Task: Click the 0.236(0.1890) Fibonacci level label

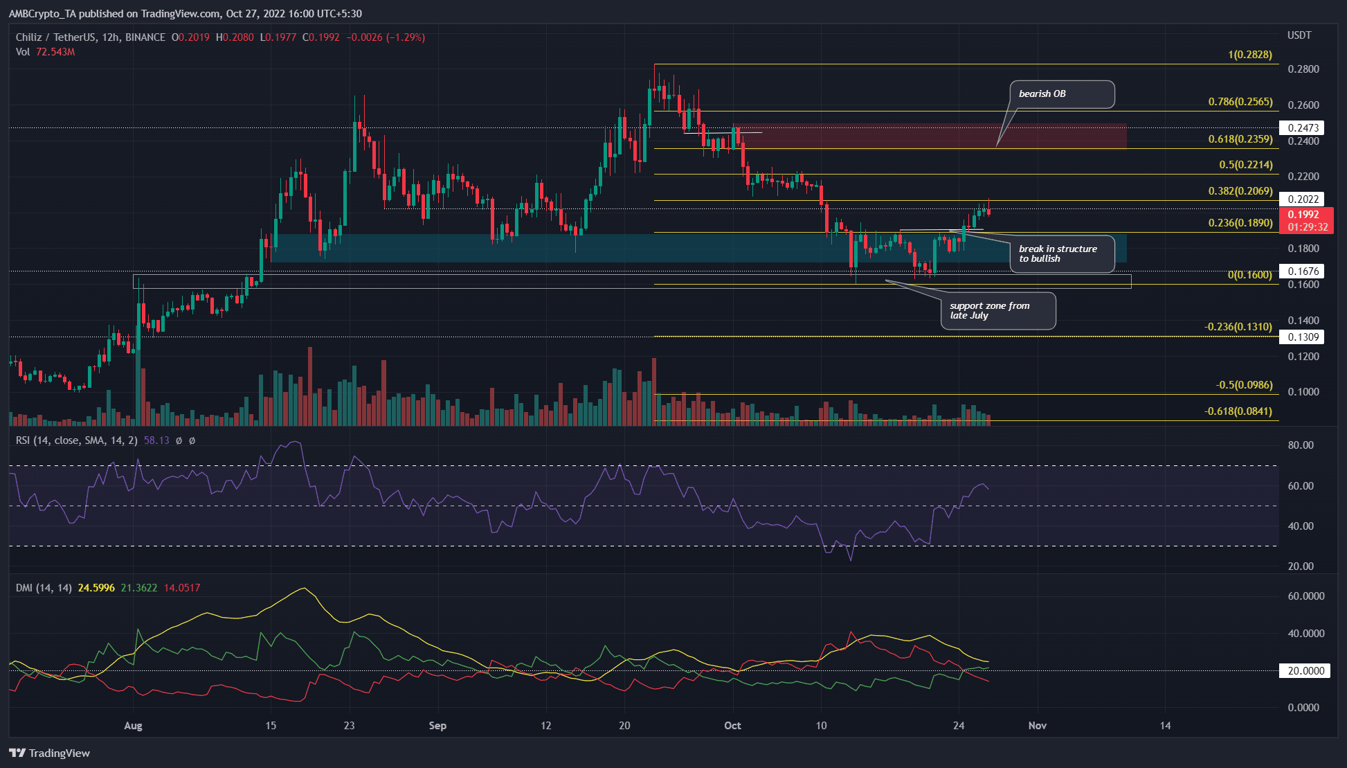Action: [1240, 223]
